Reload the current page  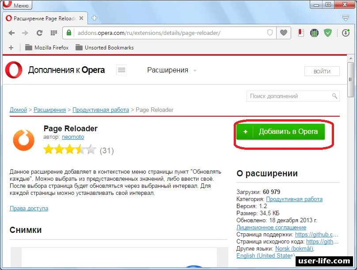tap(39, 33)
